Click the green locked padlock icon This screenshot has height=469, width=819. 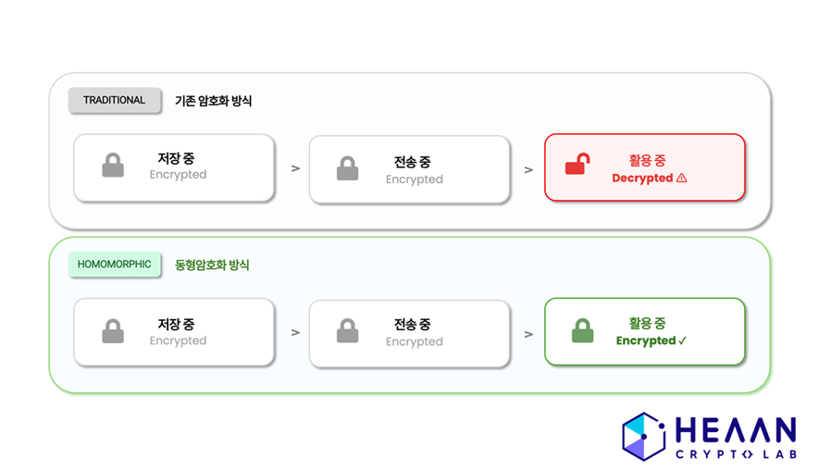pos(582,331)
